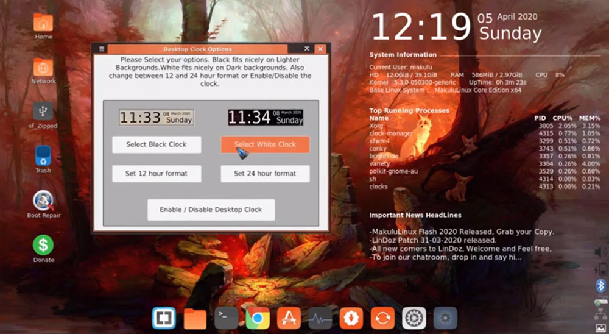Click the xfwm4 process row

[485, 141]
